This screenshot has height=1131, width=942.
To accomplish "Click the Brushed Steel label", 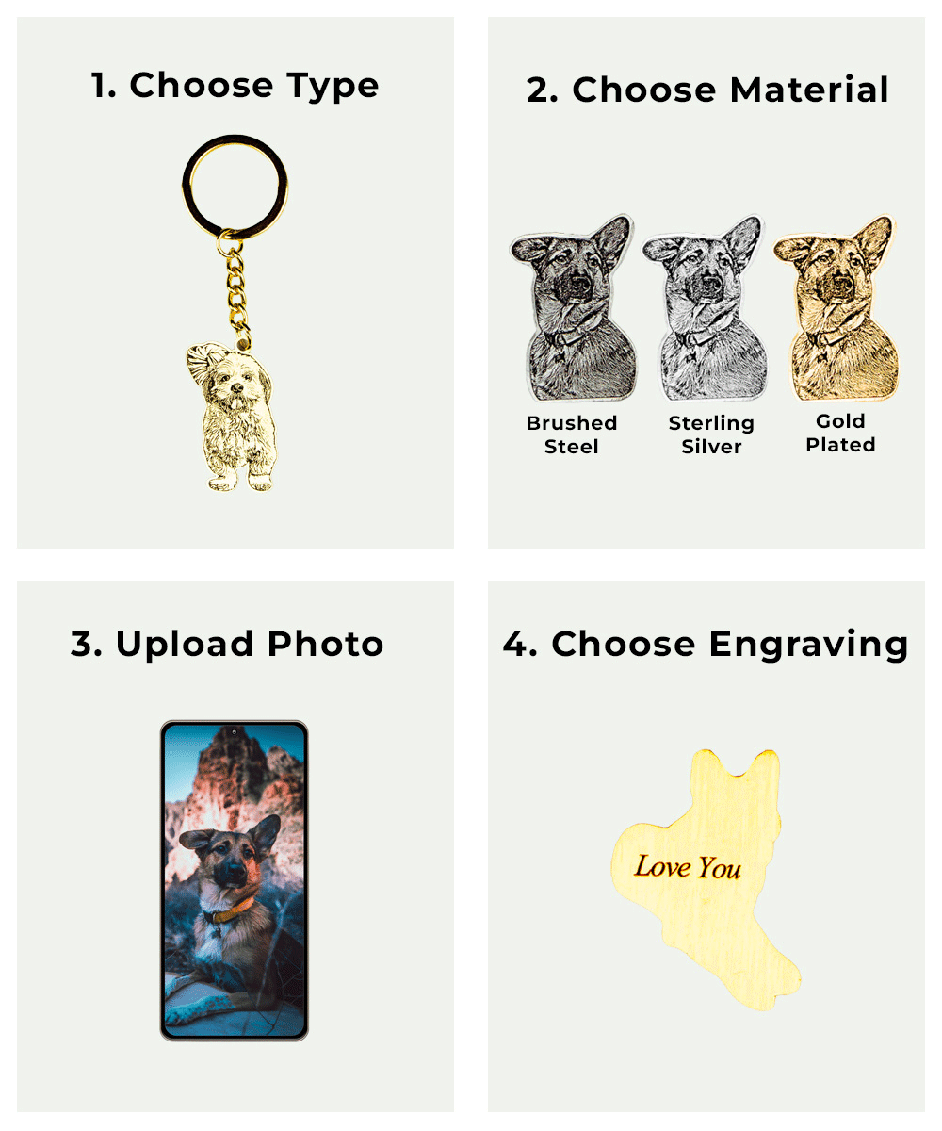I will [x=572, y=434].
